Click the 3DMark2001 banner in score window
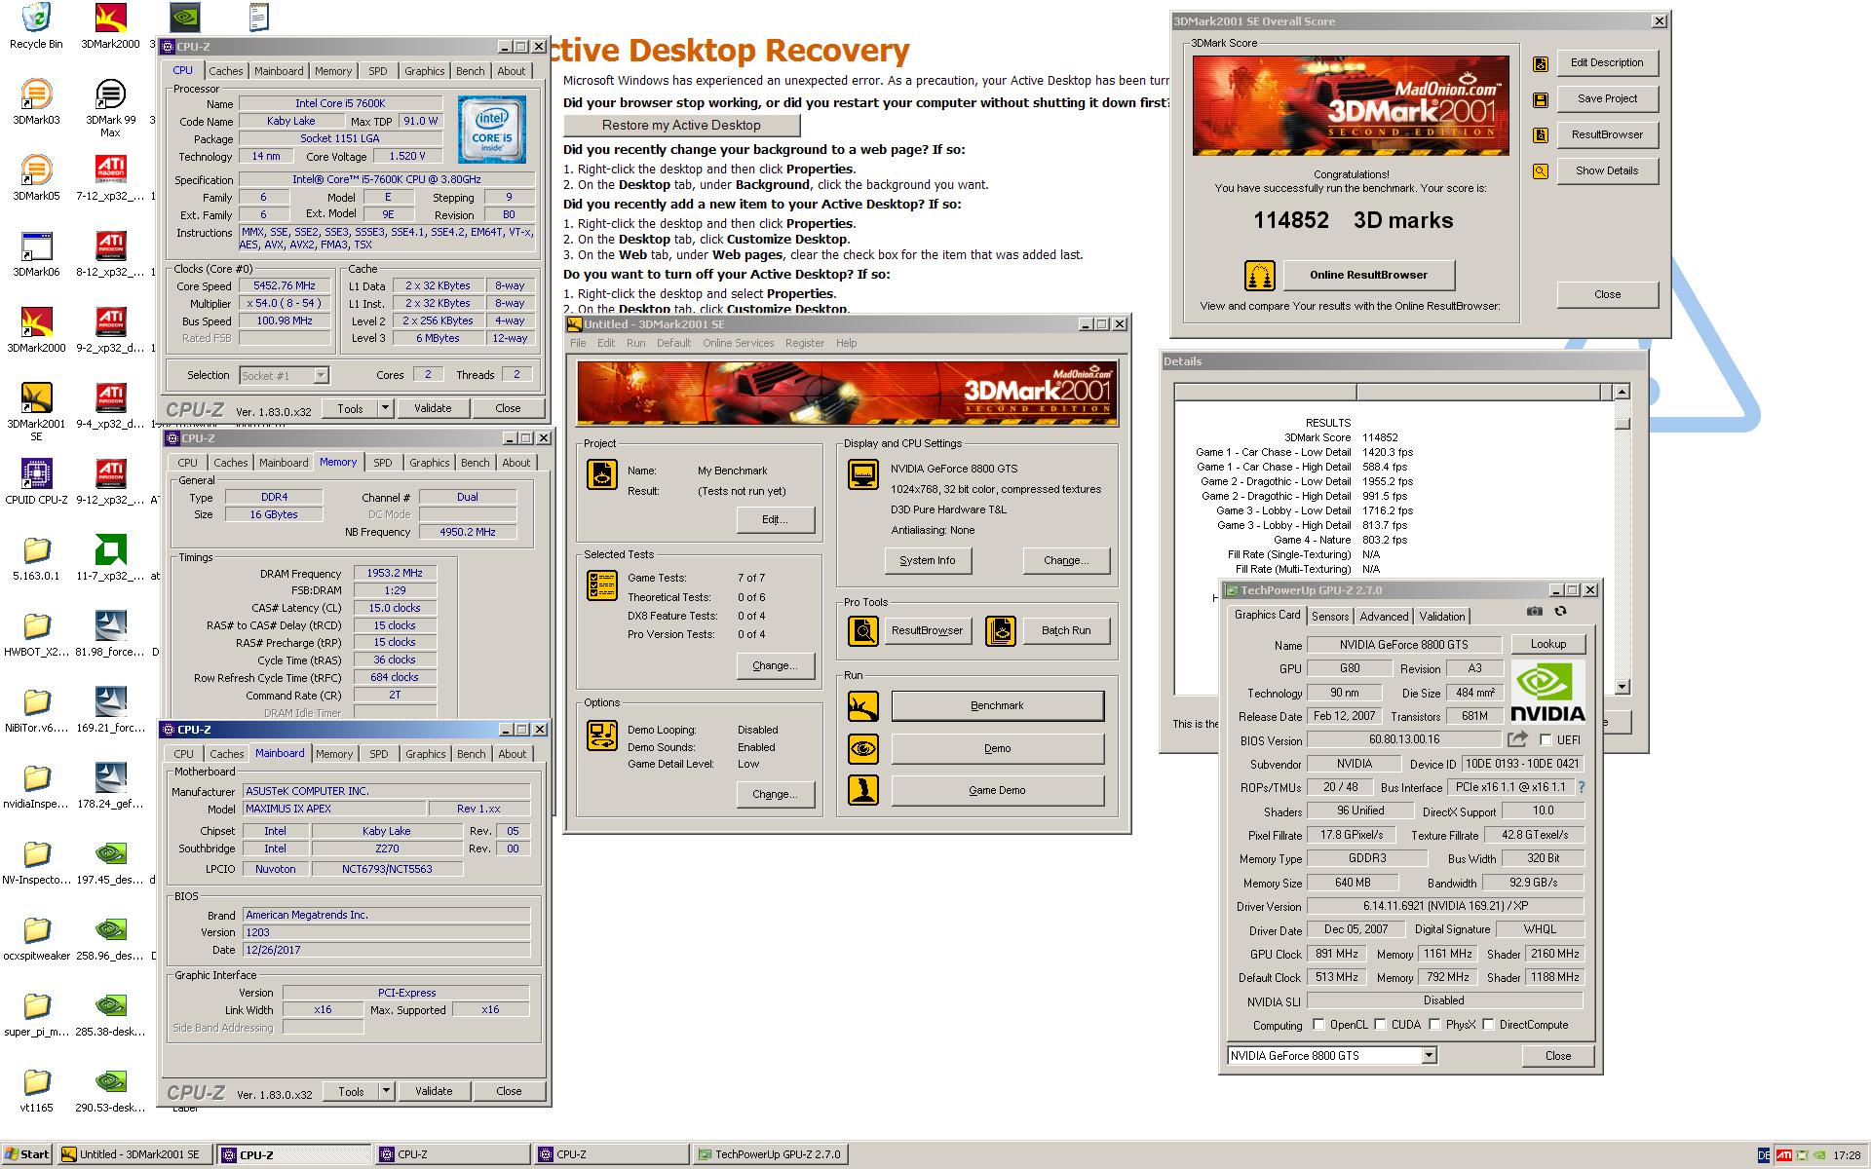Image resolution: width=1871 pixels, height=1169 pixels. click(x=1351, y=106)
